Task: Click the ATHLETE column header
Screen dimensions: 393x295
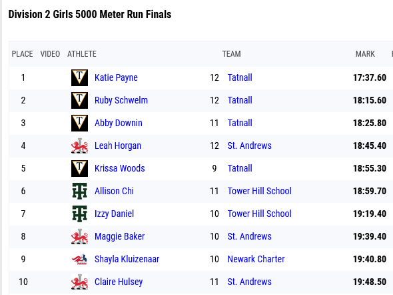Action: [82, 54]
